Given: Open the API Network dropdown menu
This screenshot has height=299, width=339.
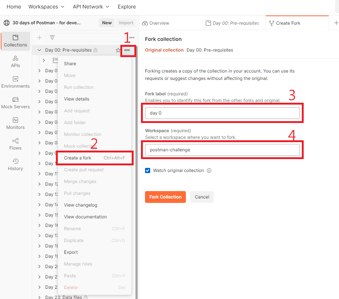Looking at the screenshot, I should pos(91,7).
